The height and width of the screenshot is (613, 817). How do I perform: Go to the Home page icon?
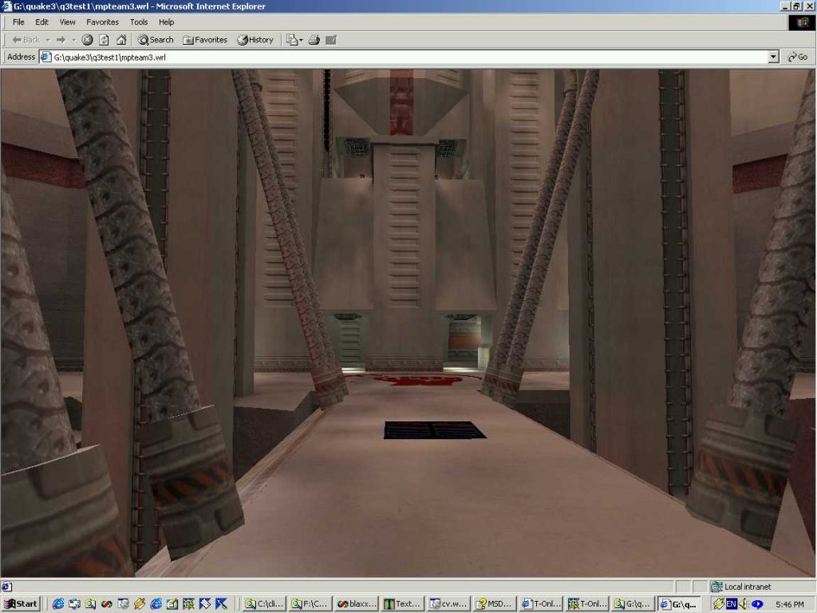(x=121, y=40)
